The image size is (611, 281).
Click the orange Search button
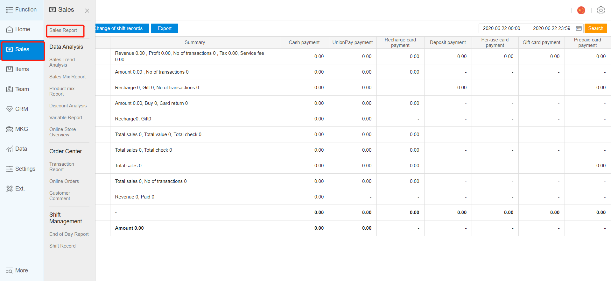596,28
